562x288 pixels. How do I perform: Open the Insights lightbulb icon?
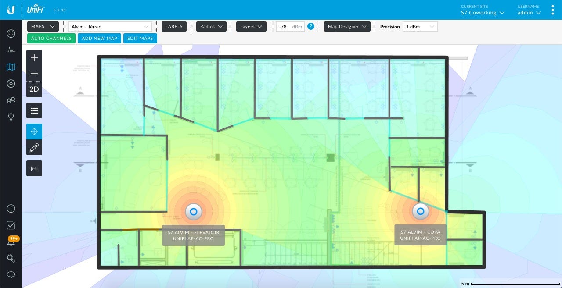11,117
